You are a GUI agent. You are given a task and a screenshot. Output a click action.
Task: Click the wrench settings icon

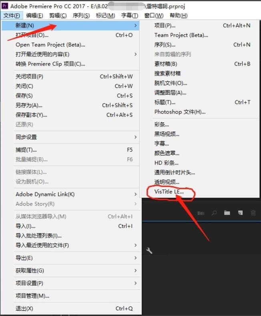(x=149, y=251)
